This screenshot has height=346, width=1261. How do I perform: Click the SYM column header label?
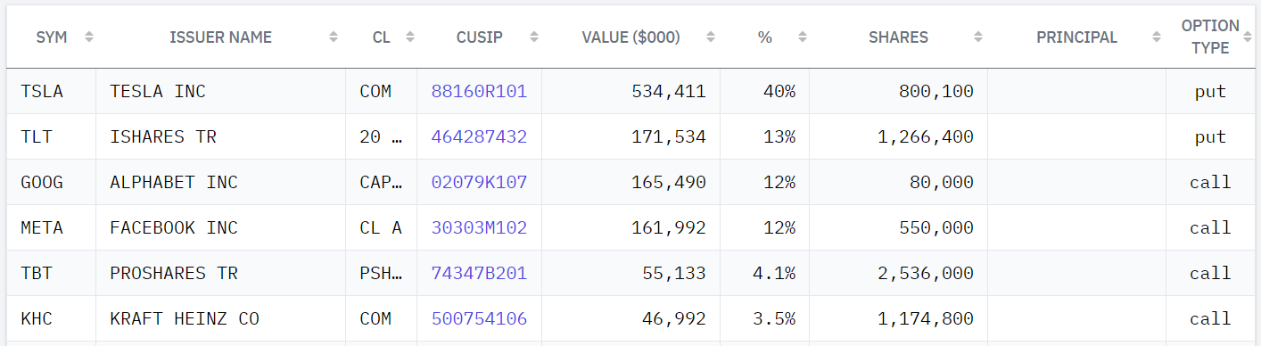(x=51, y=37)
